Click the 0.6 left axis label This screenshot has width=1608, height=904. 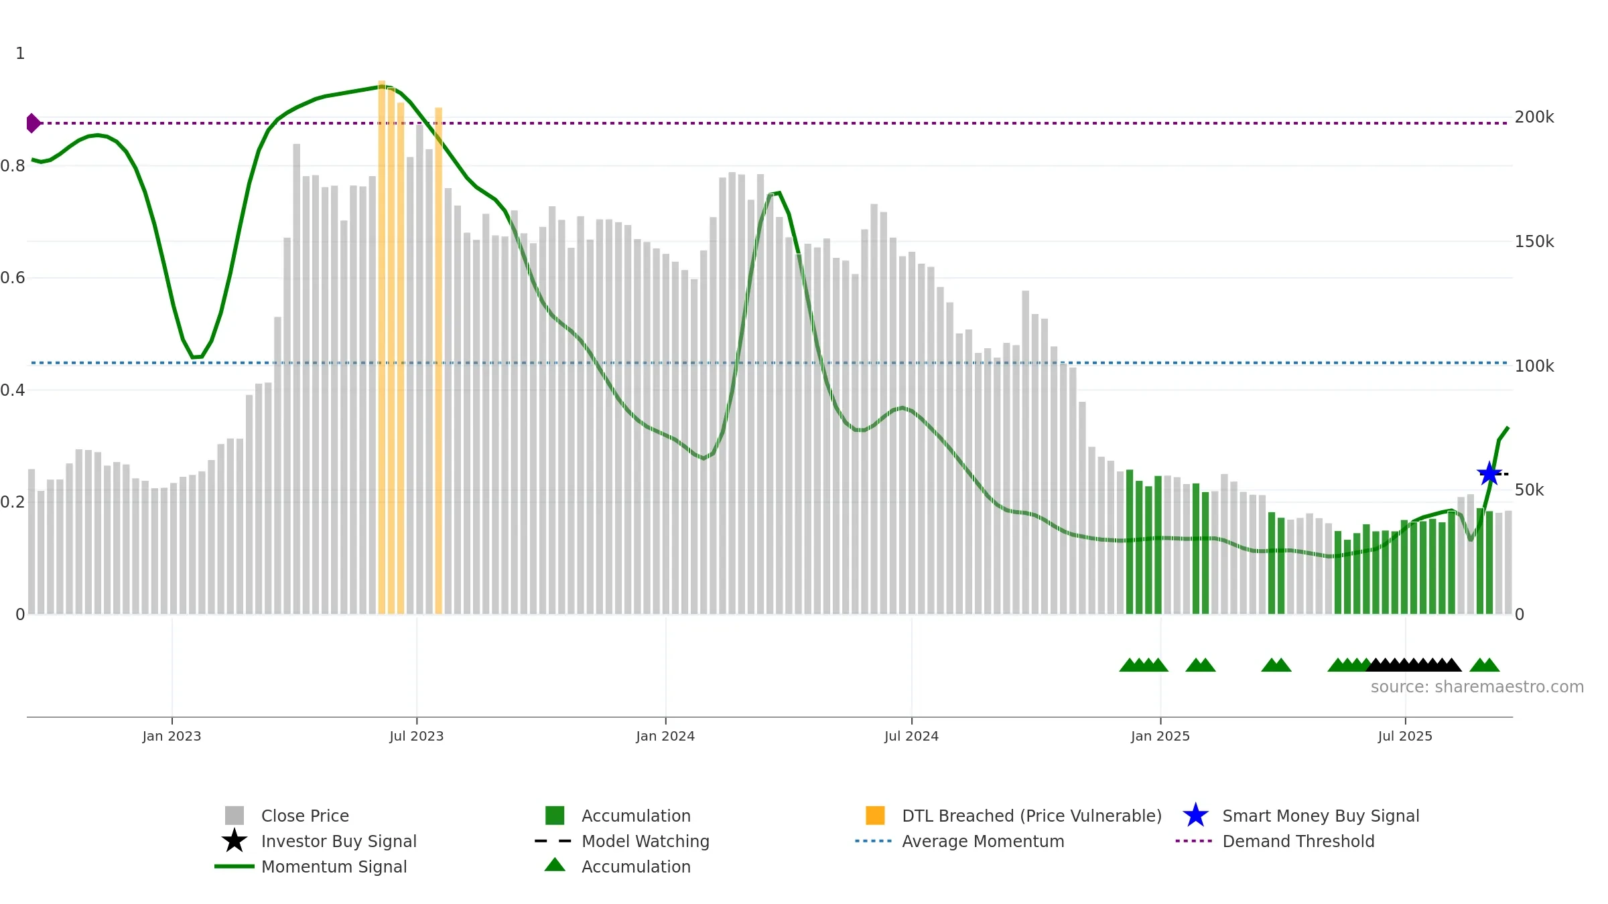[12, 278]
